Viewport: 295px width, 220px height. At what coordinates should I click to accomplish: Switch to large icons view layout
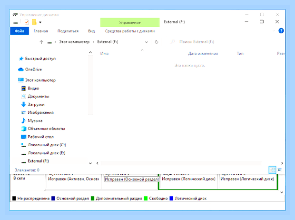(x=280, y=170)
